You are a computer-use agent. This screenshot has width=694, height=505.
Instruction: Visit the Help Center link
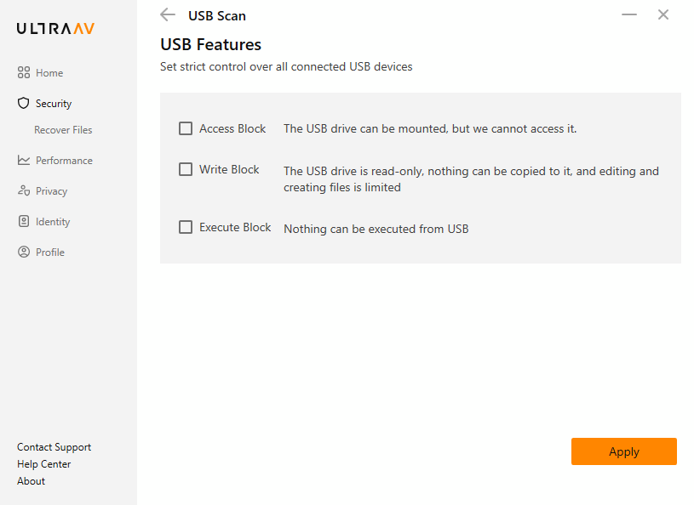pyautogui.click(x=43, y=464)
